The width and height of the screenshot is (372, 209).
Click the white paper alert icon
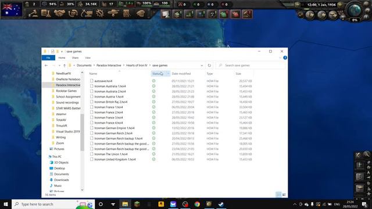coord(166,14)
